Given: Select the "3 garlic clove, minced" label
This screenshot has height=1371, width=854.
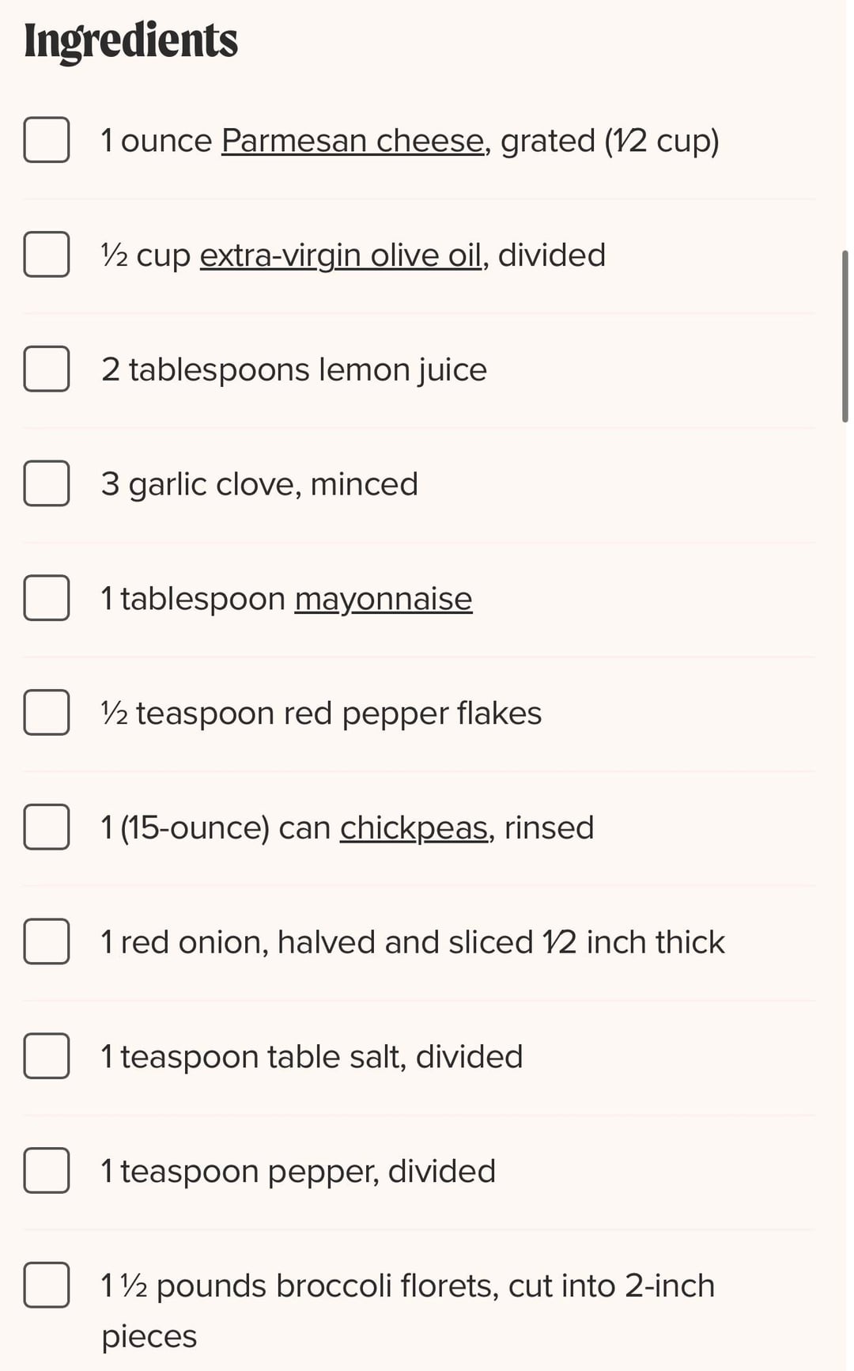Looking at the screenshot, I should [259, 484].
